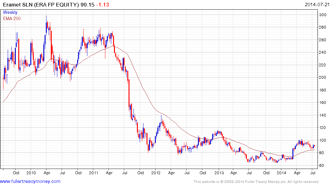The width and height of the screenshot is (333, 186).
Task: Click the final "Jul" label on time axis
Action: pos(312,173)
